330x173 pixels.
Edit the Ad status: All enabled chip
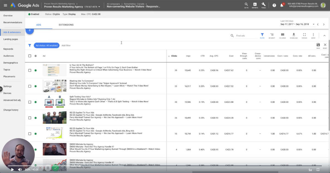[47, 45]
